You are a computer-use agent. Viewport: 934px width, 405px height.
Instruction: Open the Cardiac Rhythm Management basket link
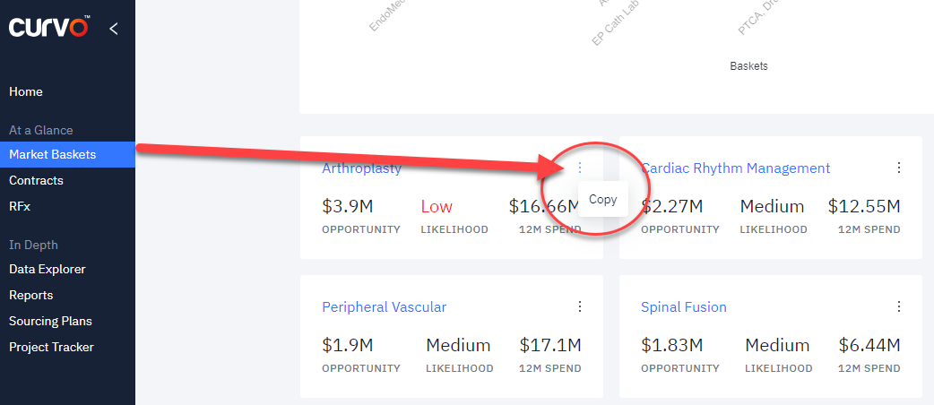[735, 168]
